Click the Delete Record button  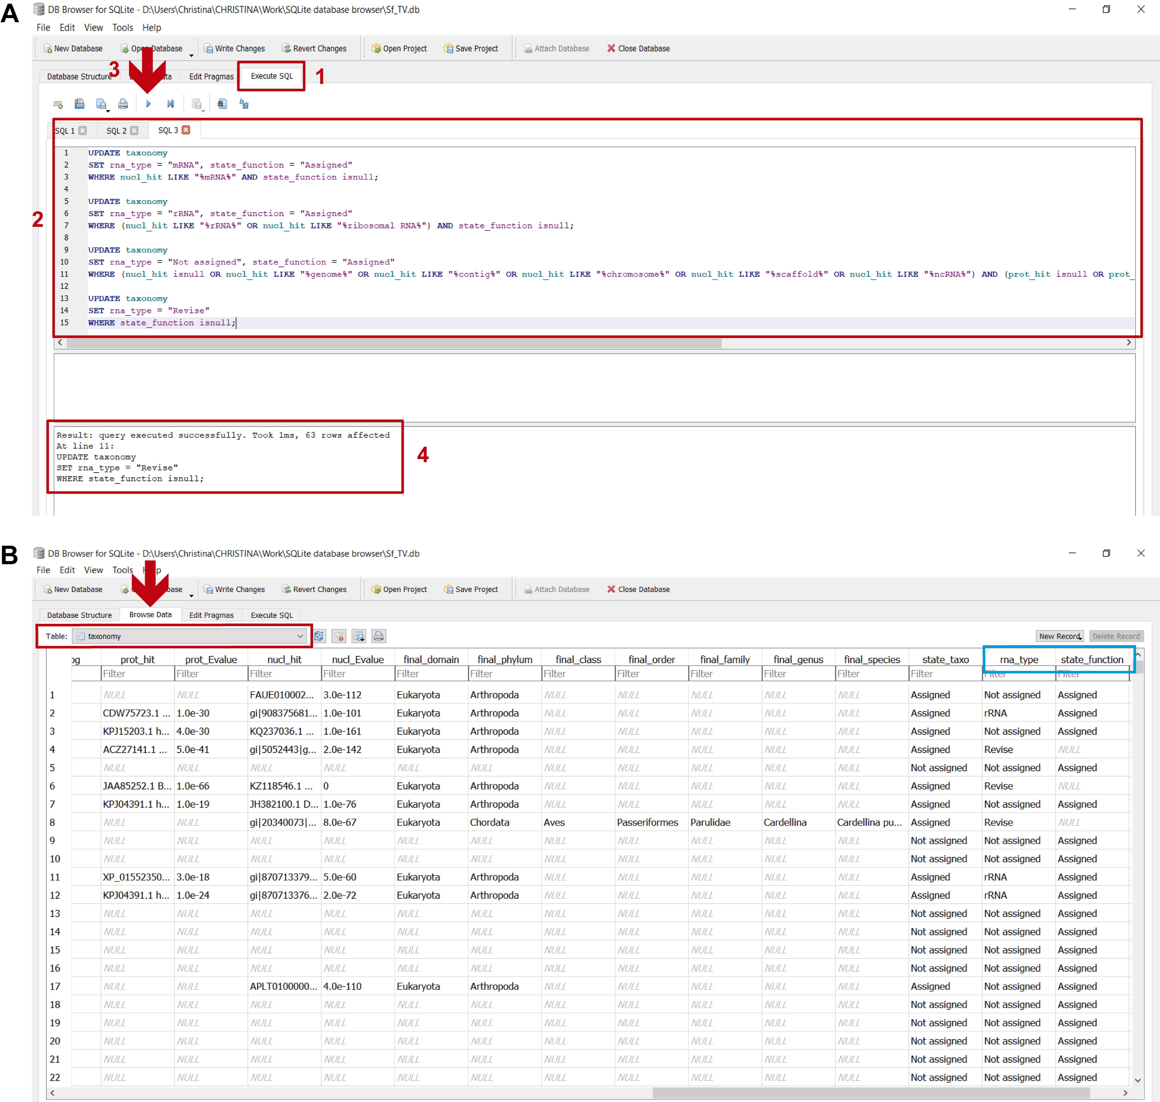(x=1116, y=636)
